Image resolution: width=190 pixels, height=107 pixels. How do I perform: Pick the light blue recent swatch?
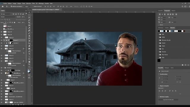click(162, 31)
